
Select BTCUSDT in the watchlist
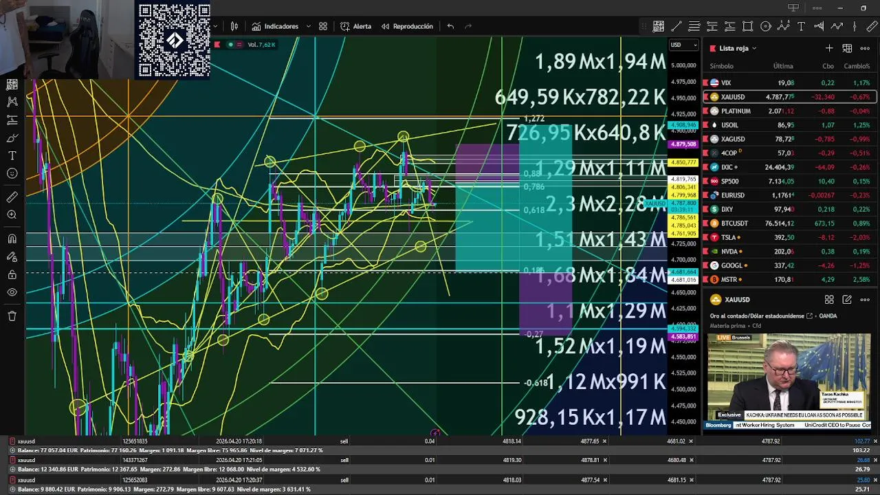tap(789, 223)
